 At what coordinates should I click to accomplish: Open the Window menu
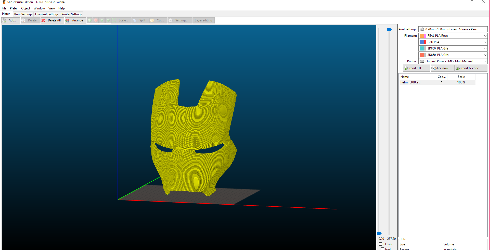39,8
